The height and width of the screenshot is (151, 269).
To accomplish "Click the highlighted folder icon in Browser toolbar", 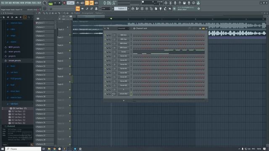I will (25, 17).
